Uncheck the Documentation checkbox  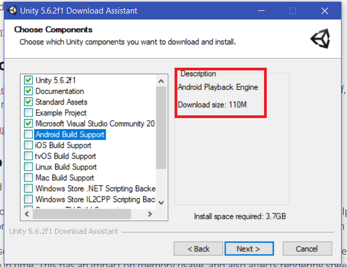(x=28, y=91)
